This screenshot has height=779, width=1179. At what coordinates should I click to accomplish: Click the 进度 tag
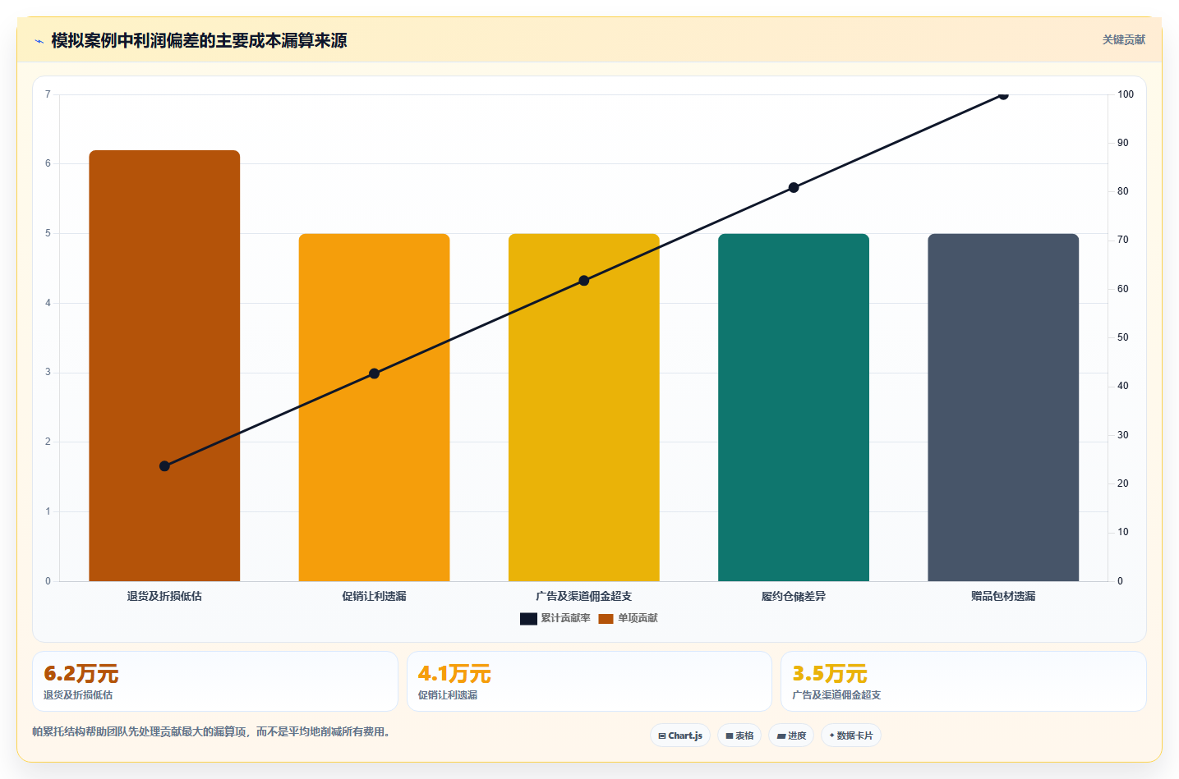pos(791,735)
